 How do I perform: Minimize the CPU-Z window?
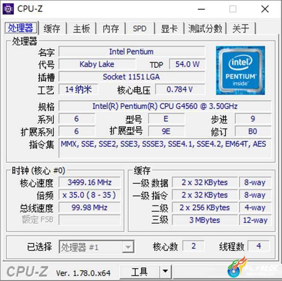coord(201,9)
